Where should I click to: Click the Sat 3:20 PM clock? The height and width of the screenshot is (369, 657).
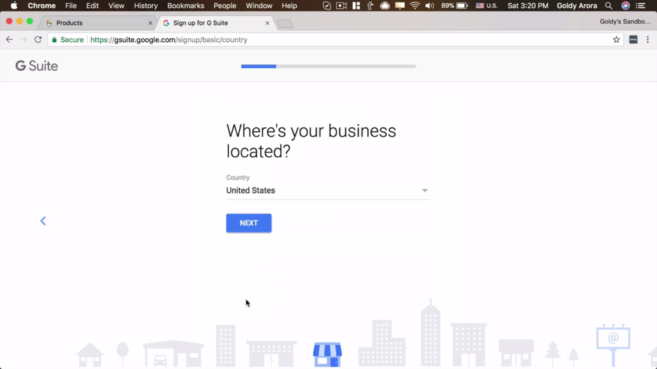coord(528,6)
